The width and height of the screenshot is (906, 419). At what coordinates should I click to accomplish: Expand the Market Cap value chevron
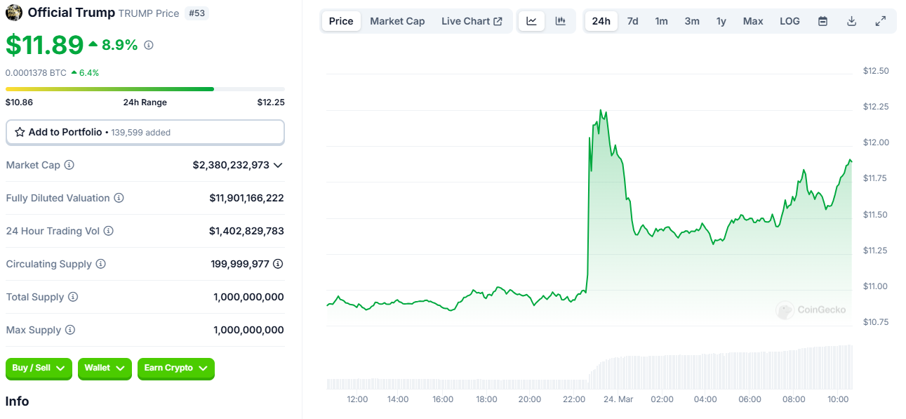click(278, 165)
